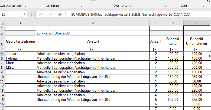Expand the Name Box dropdown arrow
The width and height of the screenshot is (211, 110).
(24, 14)
